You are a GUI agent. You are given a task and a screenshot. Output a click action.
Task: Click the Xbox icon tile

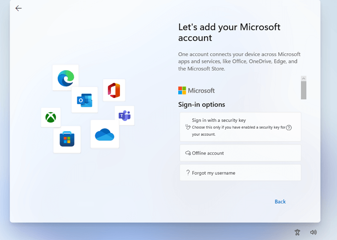[x=51, y=118]
